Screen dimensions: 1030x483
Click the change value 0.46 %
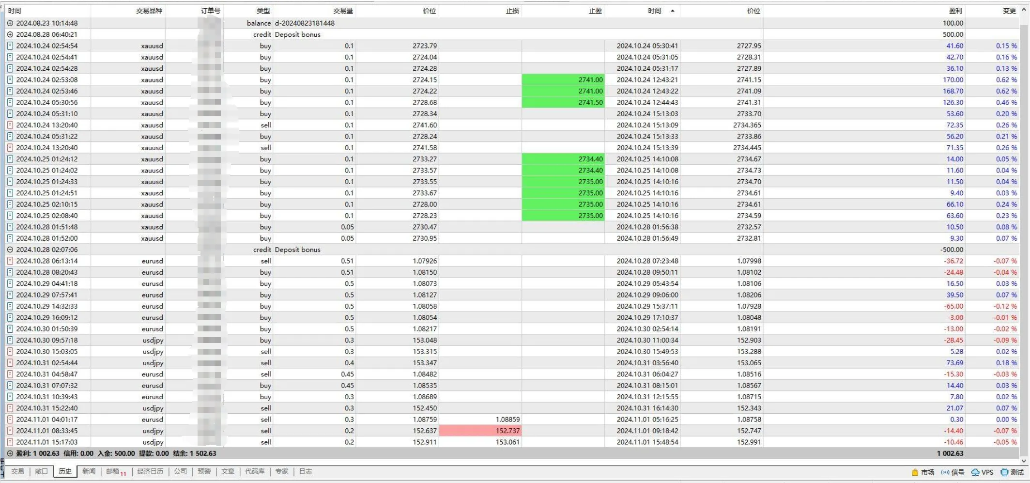[x=1007, y=102]
